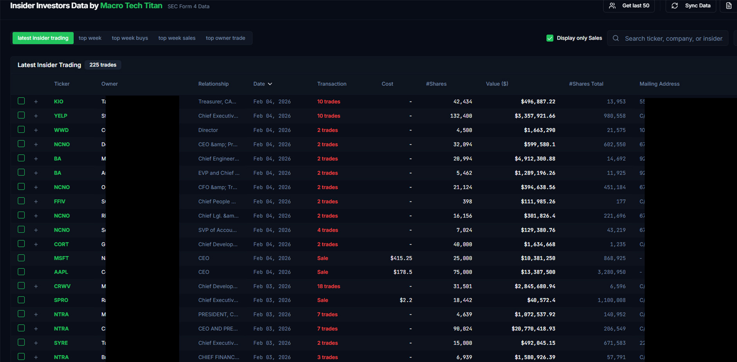The image size is (737, 362).
Task: Tick the MSFT row checkbox
Action: [21, 258]
